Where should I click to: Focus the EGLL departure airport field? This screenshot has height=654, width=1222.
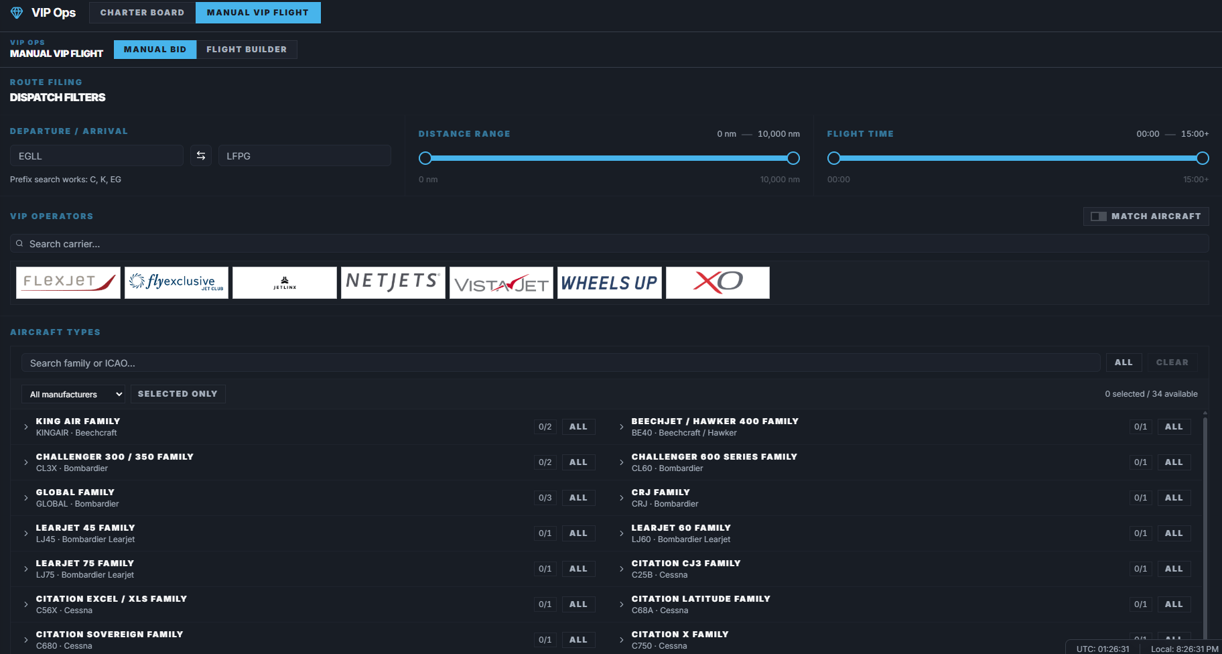pyautogui.click(x=96, y=155)
